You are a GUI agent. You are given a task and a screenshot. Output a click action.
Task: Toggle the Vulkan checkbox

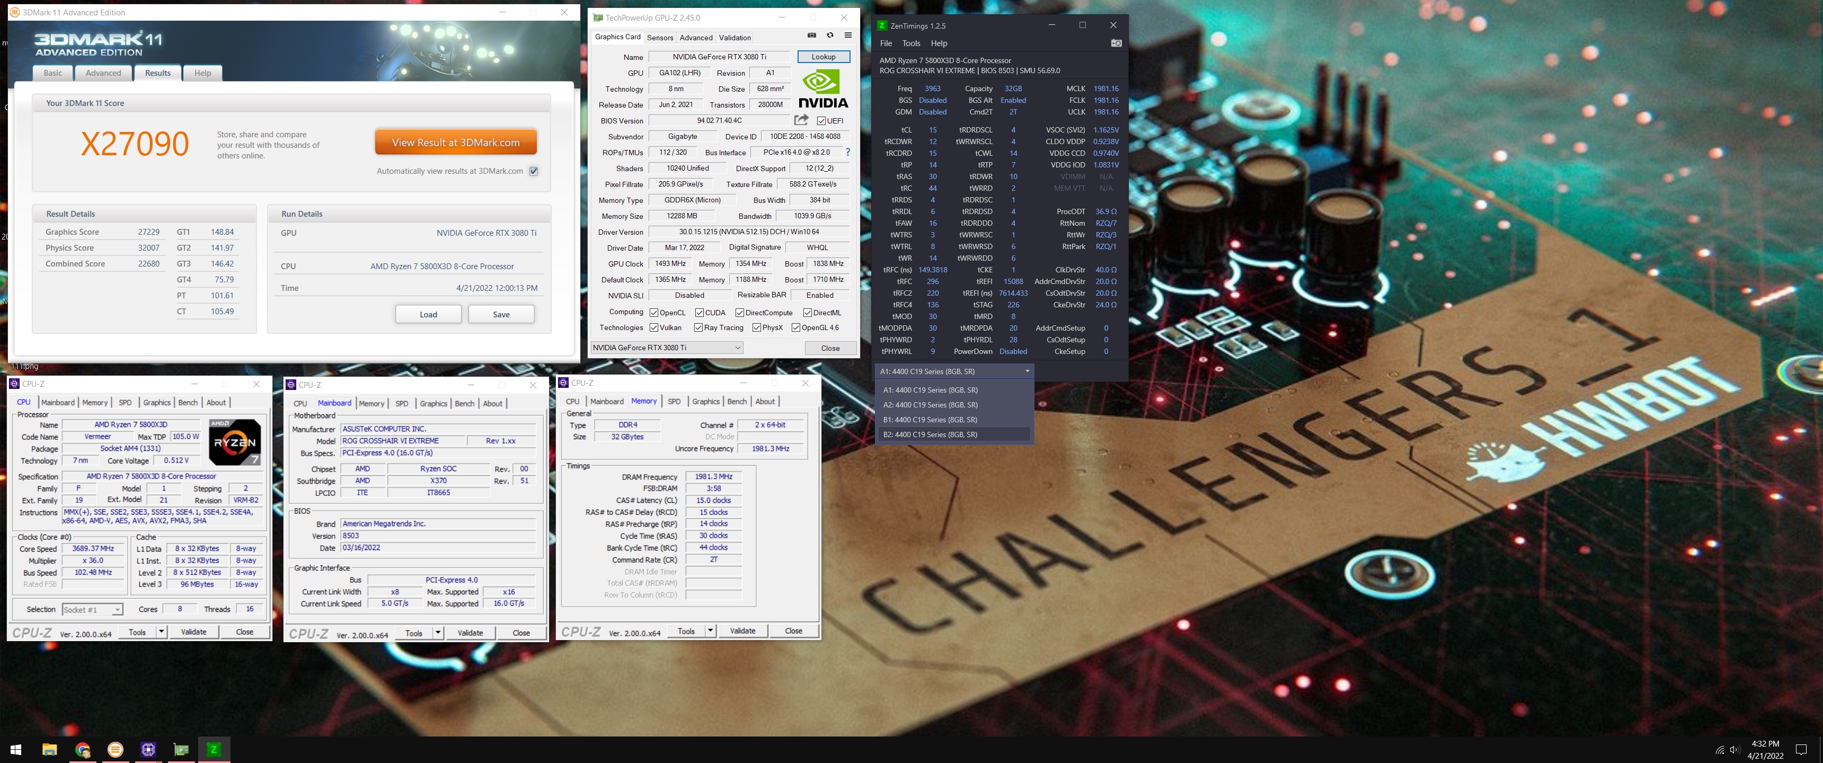654,327
